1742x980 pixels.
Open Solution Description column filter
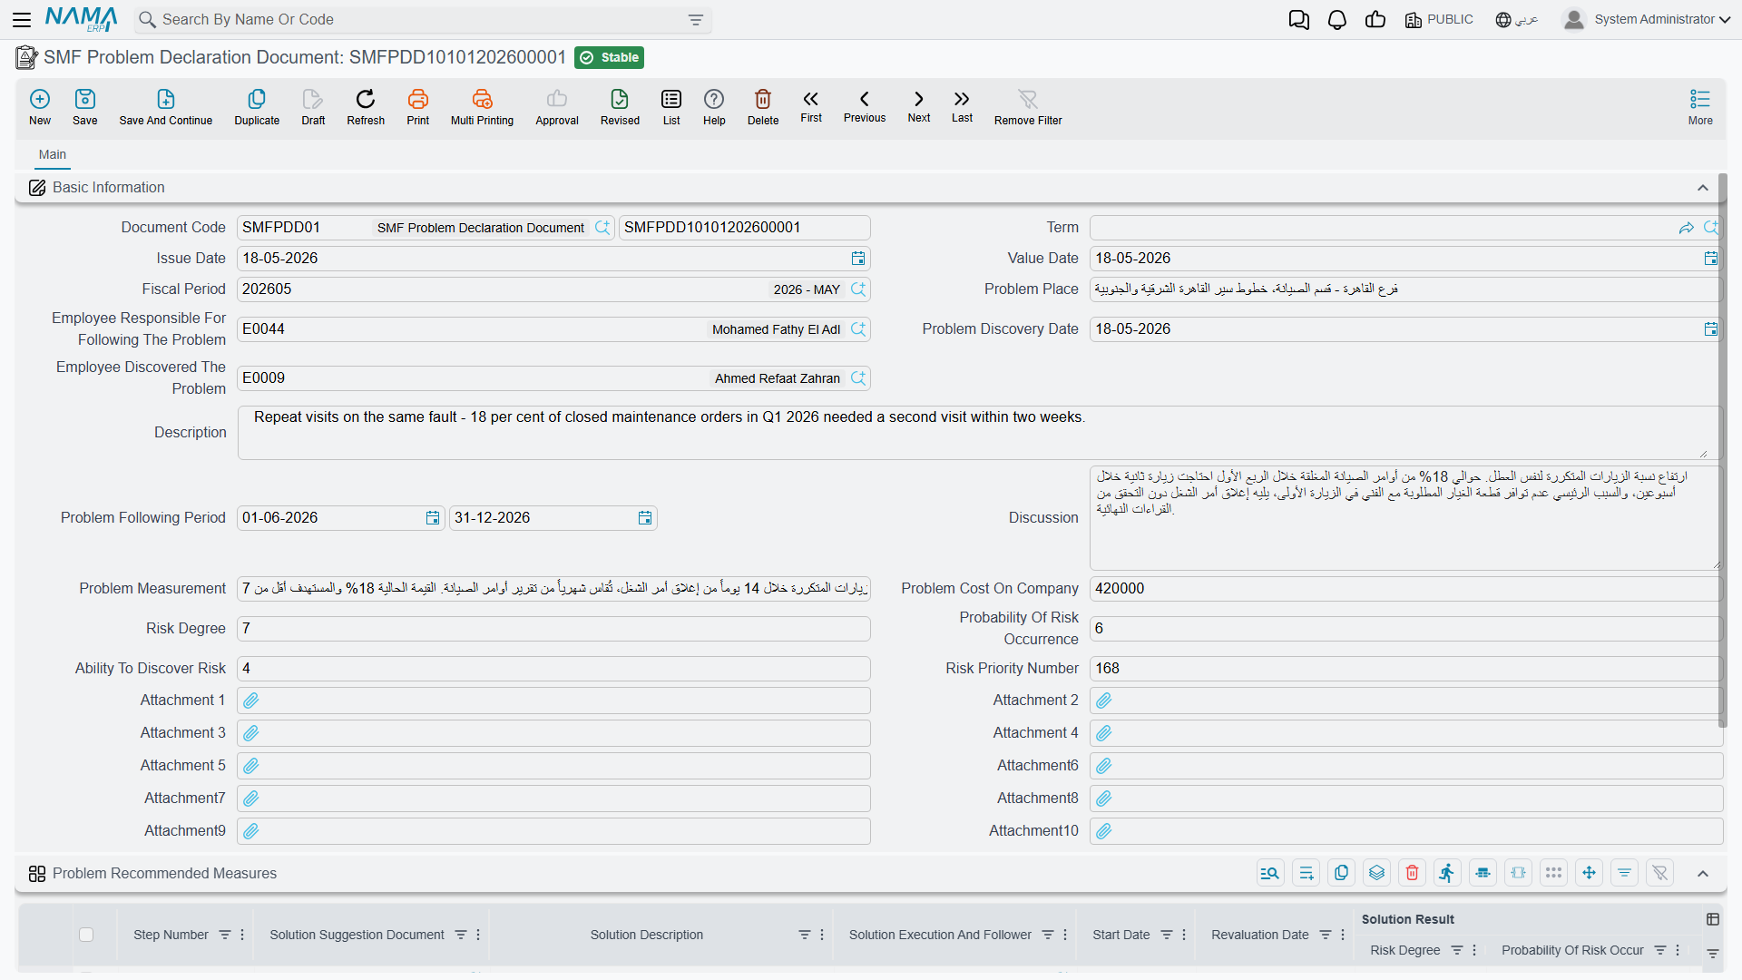click(804, 935)
